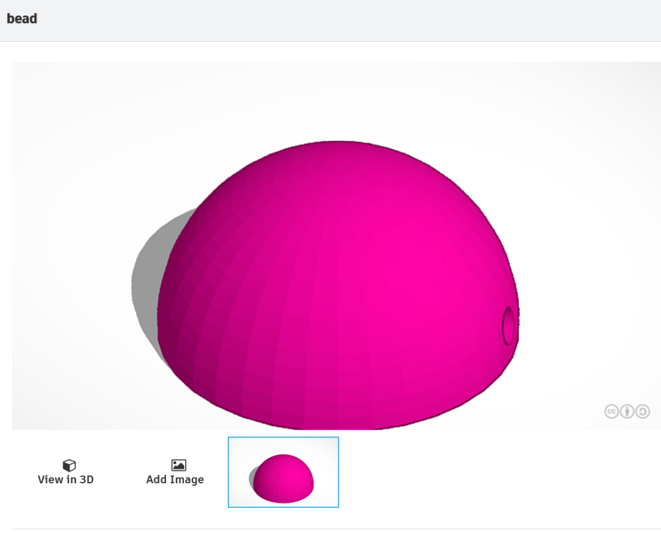The width and height of the screenshot is (661, 533).
Task: Click the small hole on the bead
Action: 509,325
